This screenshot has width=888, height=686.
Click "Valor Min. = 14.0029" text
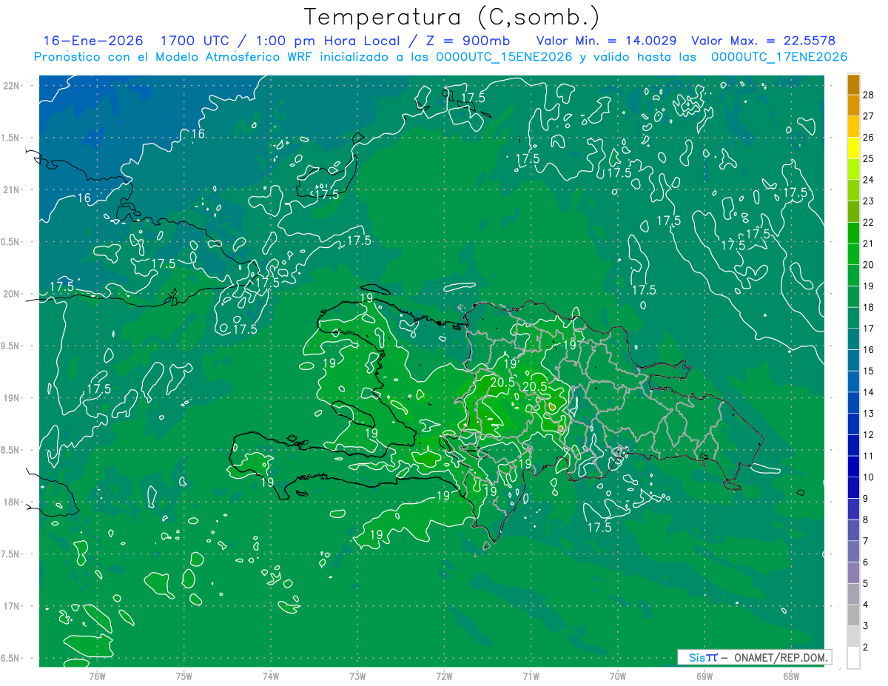coord(606,41)
